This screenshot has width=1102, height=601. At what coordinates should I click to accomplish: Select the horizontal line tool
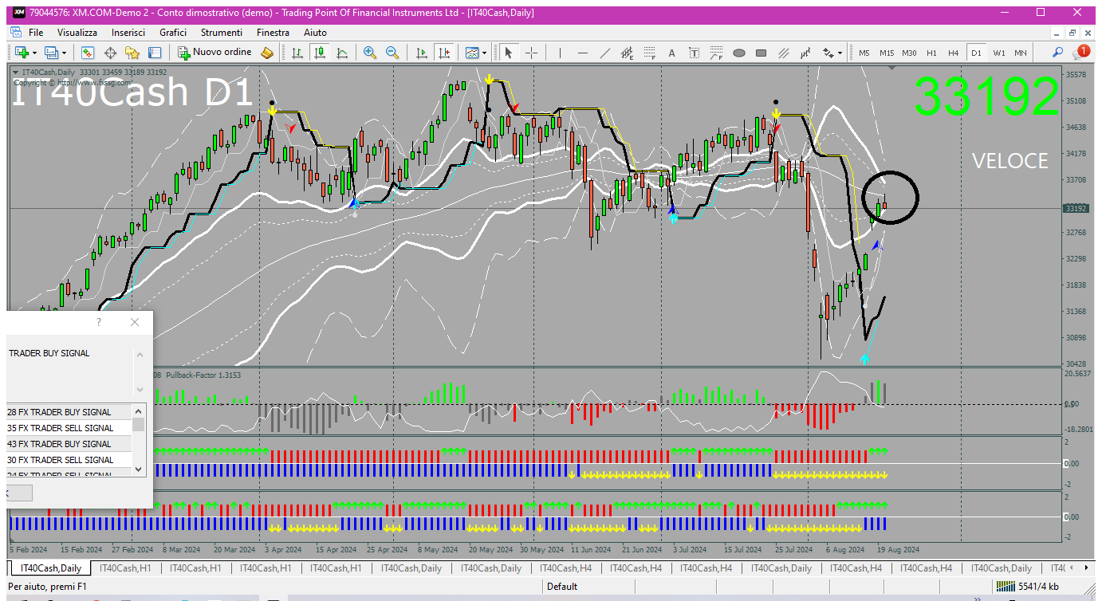583,53
